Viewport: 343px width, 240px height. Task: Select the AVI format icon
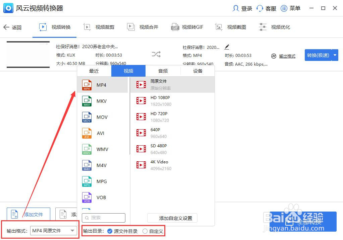click(87, 133)
